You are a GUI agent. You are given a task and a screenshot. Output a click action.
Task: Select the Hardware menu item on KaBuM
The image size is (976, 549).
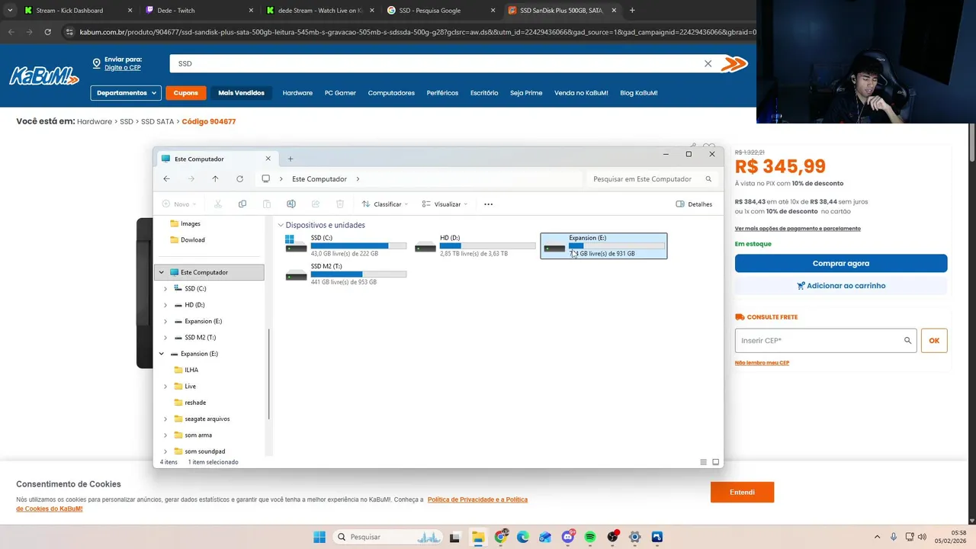coord(297,93)
